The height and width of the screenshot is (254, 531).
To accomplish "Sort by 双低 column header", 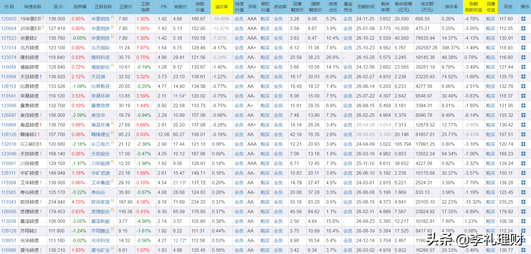I will click(x=508, y=7).
